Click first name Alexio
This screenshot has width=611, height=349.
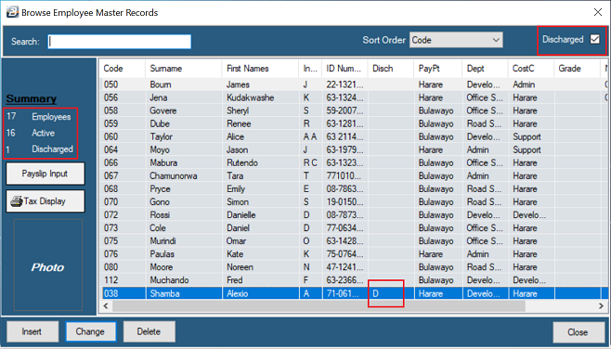coord(238,293)
